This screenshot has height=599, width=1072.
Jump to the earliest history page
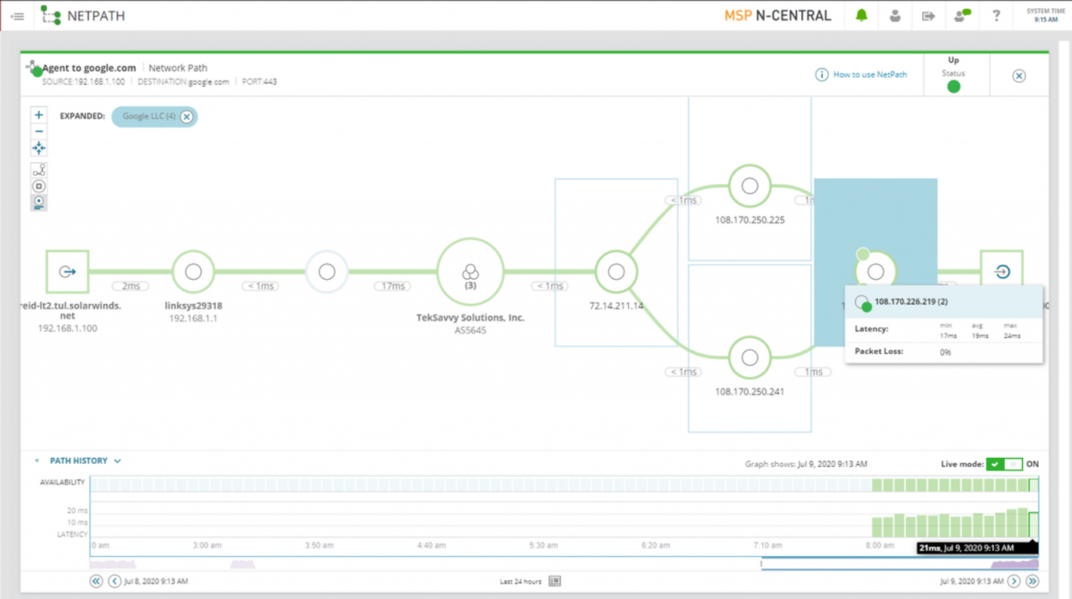[96, 581]
